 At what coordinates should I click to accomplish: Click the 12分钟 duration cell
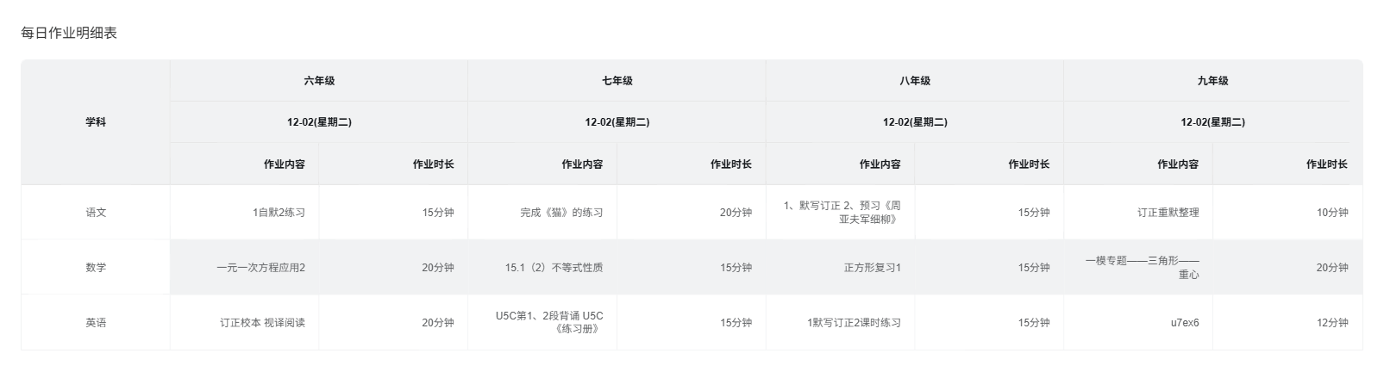point(1331,323)
